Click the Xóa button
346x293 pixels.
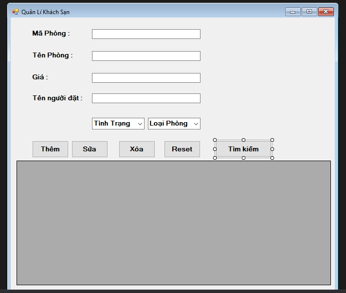point(137,149)
